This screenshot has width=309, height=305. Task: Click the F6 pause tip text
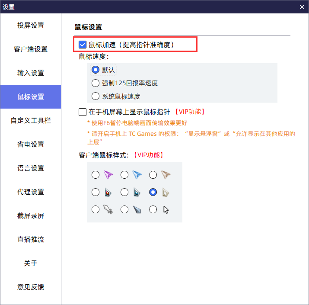(x=137, y=123)
